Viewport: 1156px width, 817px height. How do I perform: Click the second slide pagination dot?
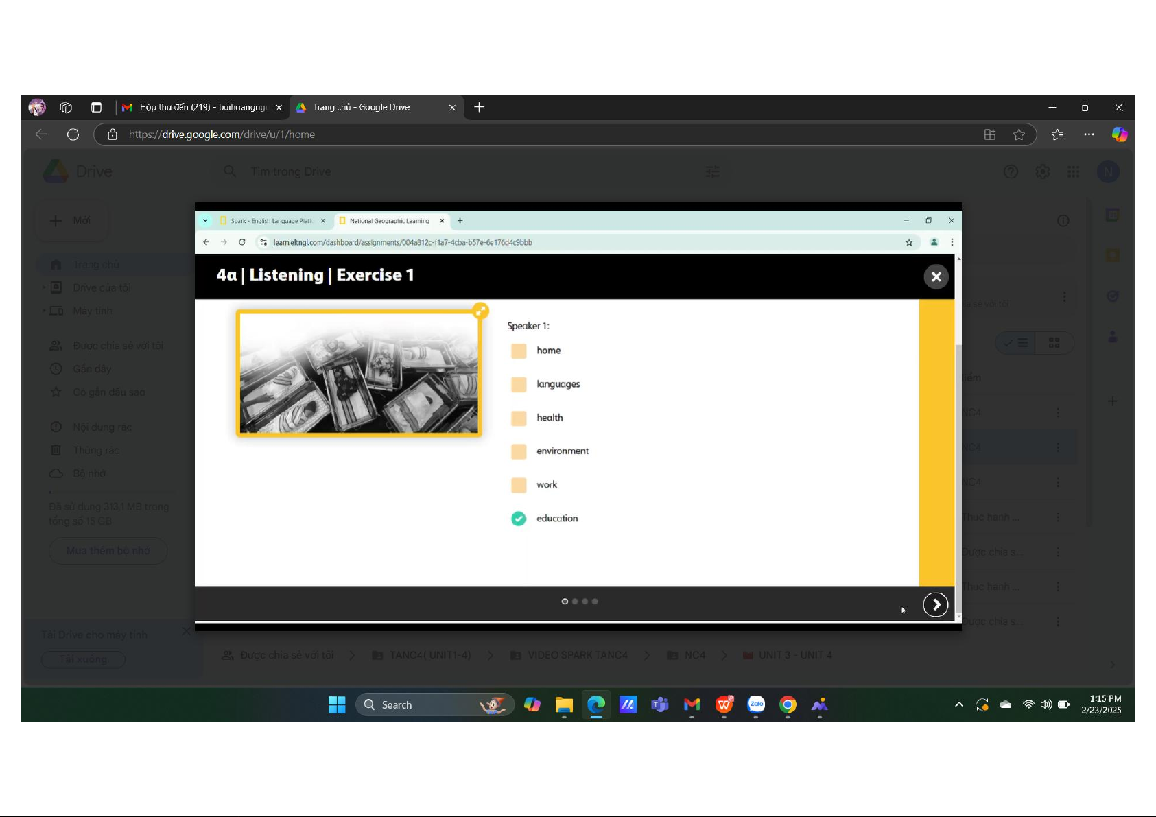[575, 602]
